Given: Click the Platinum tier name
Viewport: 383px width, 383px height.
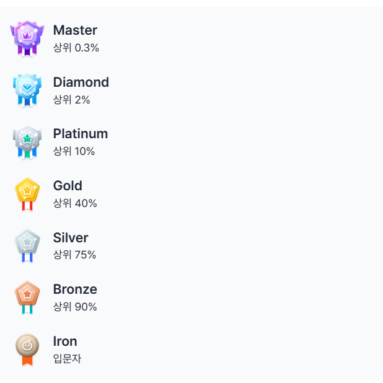Looking at the screenshot, I should (x=81, y=133).
